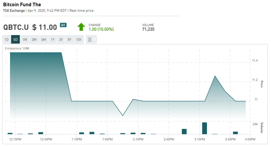Click the 4:00PM time axis label
This screenshot has width=271, height=146.
tap(250, 139)
